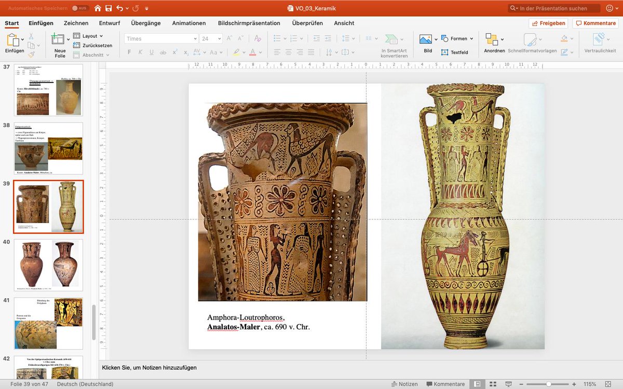Image resolution: width=623 pixels, height=389 pixels.
Task: Toggle italic (K) formatting
Action: coord(140,52)
